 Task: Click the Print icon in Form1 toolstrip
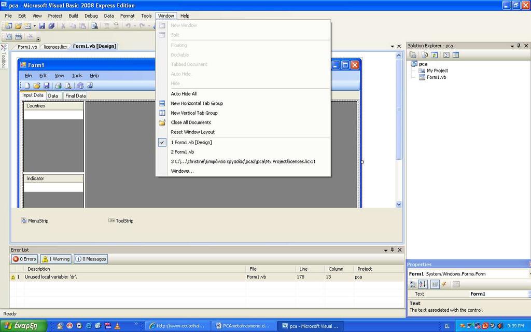58,86
